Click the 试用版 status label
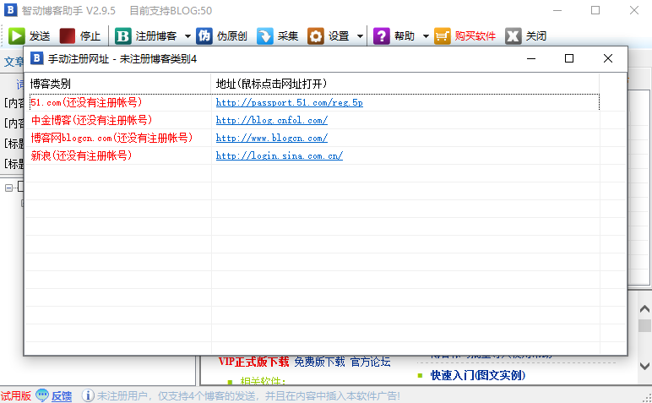This screenshot has width=652, height=403. pos(16,396)
